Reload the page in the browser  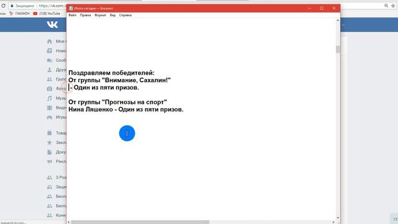[3, 6]
